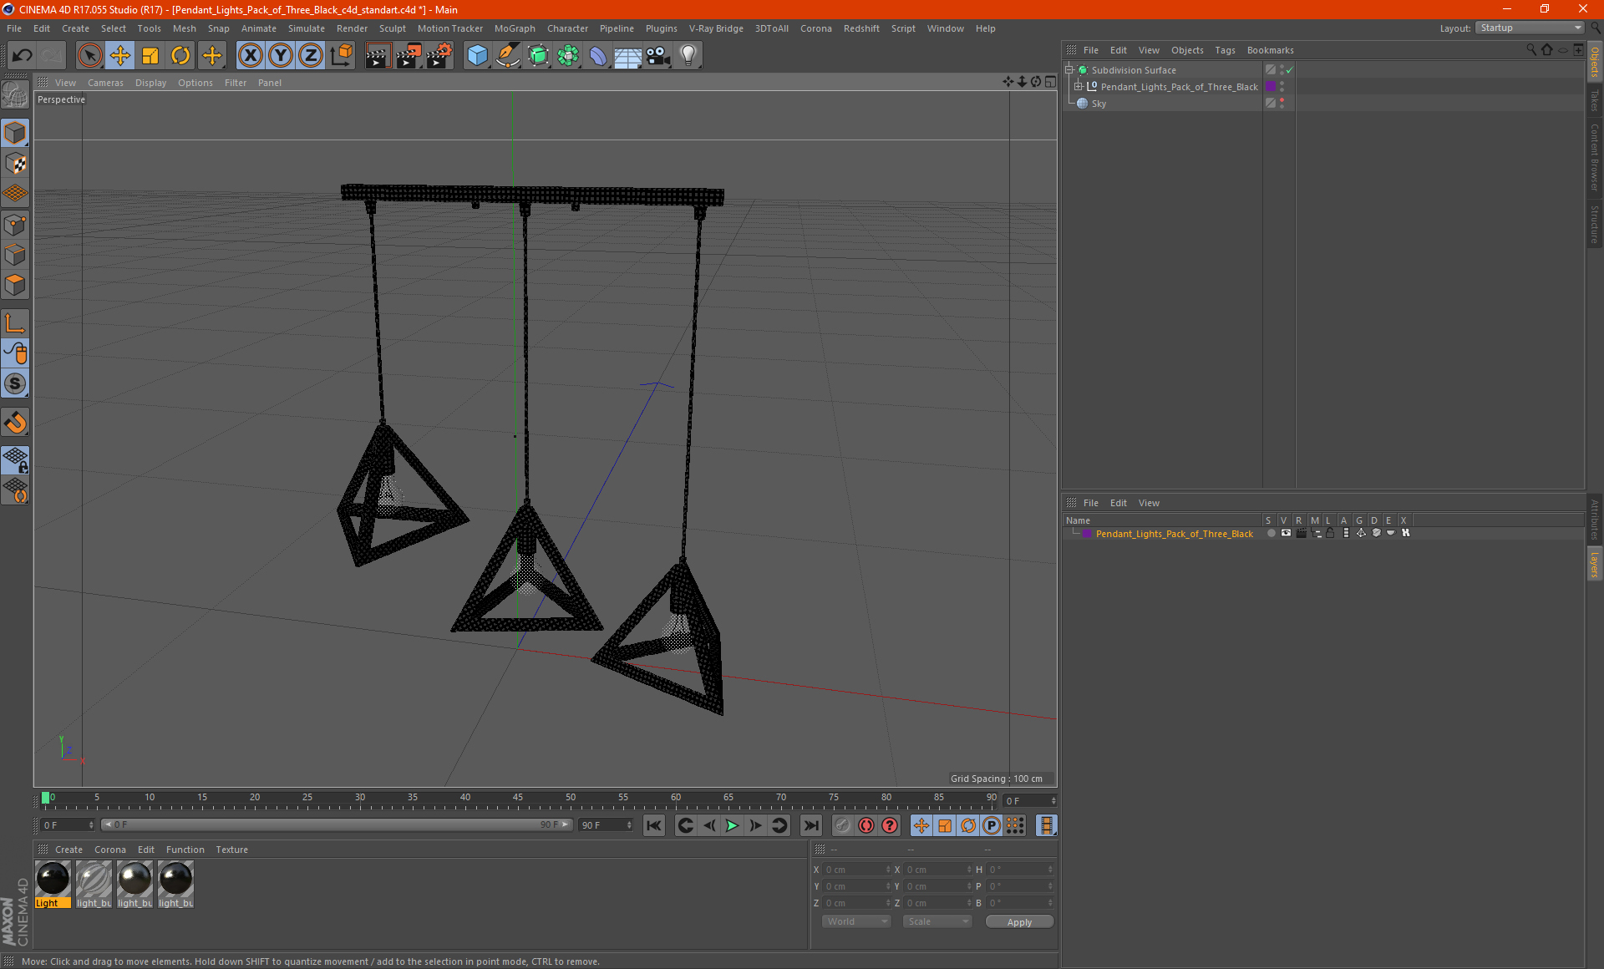
Task: Render to Picture Viewer
Action: 409,56
